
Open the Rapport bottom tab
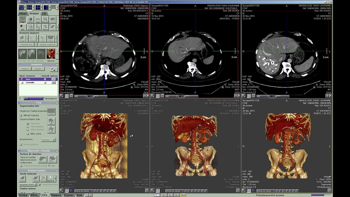(x=56, y=195)
